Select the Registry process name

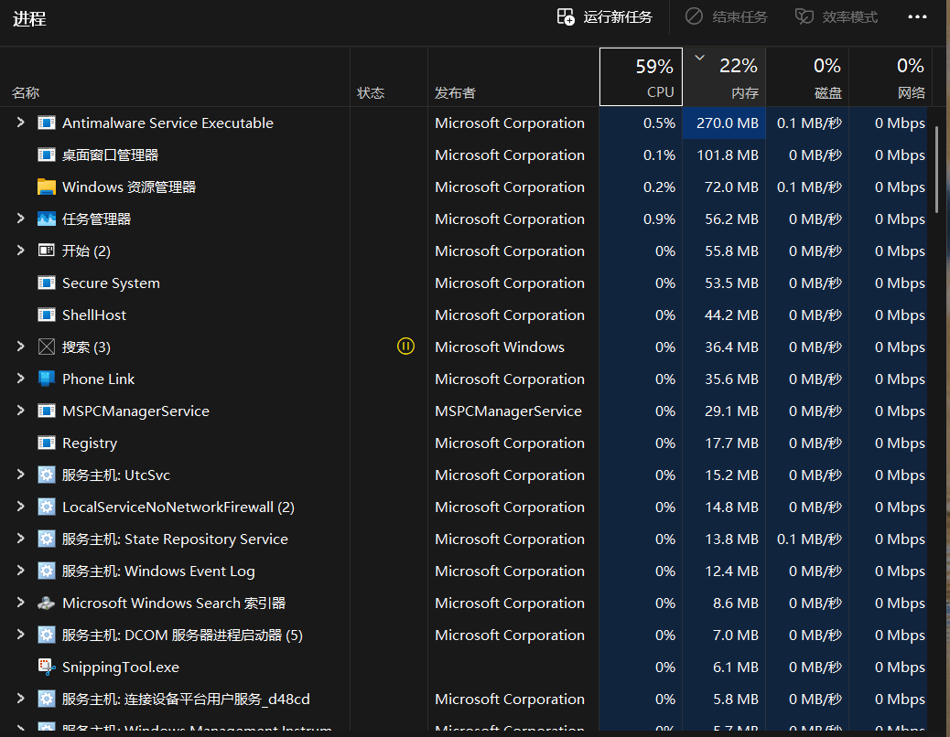click(90, 443)
